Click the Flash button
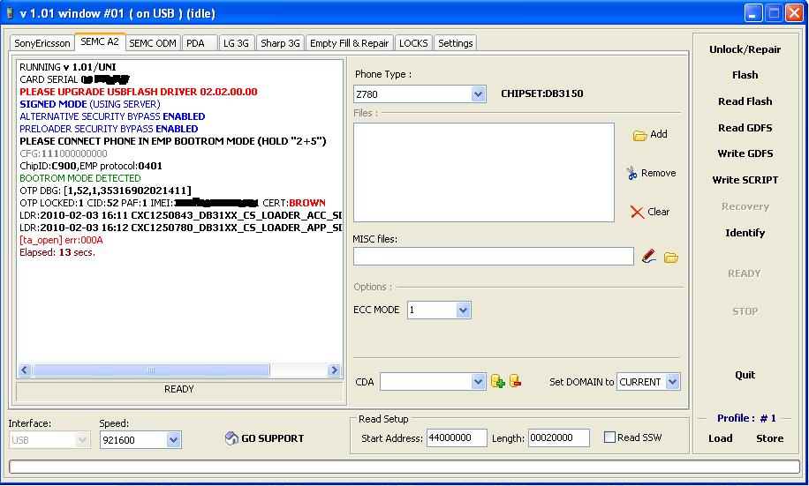The width and height of the screenshot is (809, 486). point(745,75)
